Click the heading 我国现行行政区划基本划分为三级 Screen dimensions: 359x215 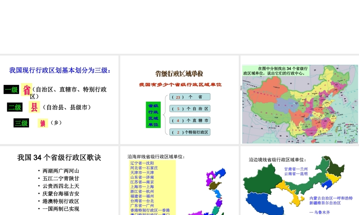(60, 70)
